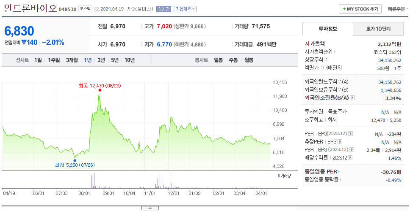Image resolution: width=410 pixels, height=211 pixels.
Task: Select the 5년 line chart period
Action: click(x=115, y=60)
